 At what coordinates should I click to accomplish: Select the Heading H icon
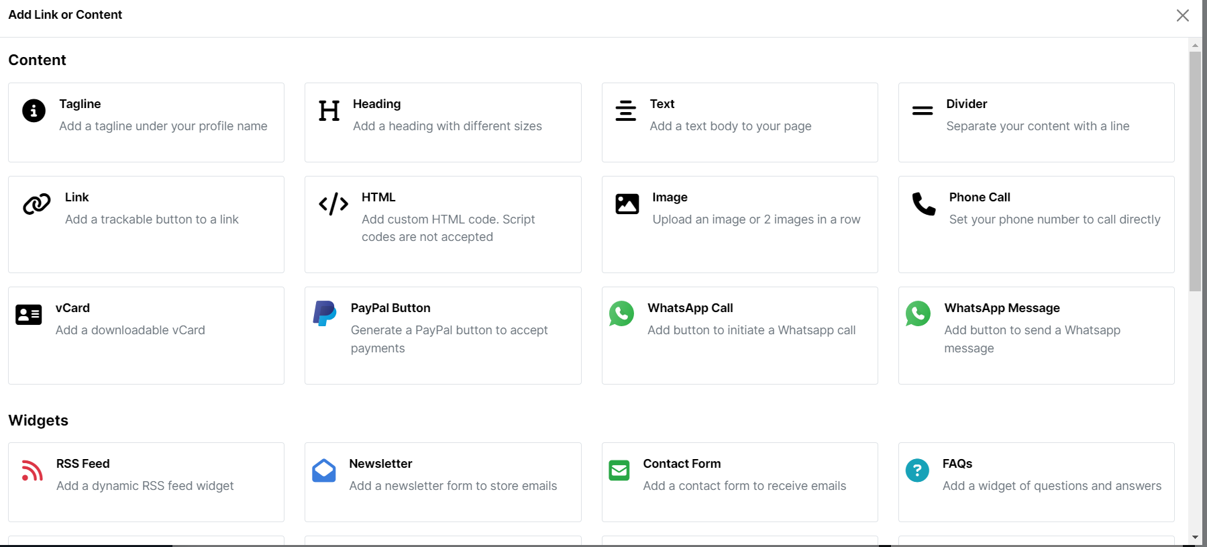[329, 111]
